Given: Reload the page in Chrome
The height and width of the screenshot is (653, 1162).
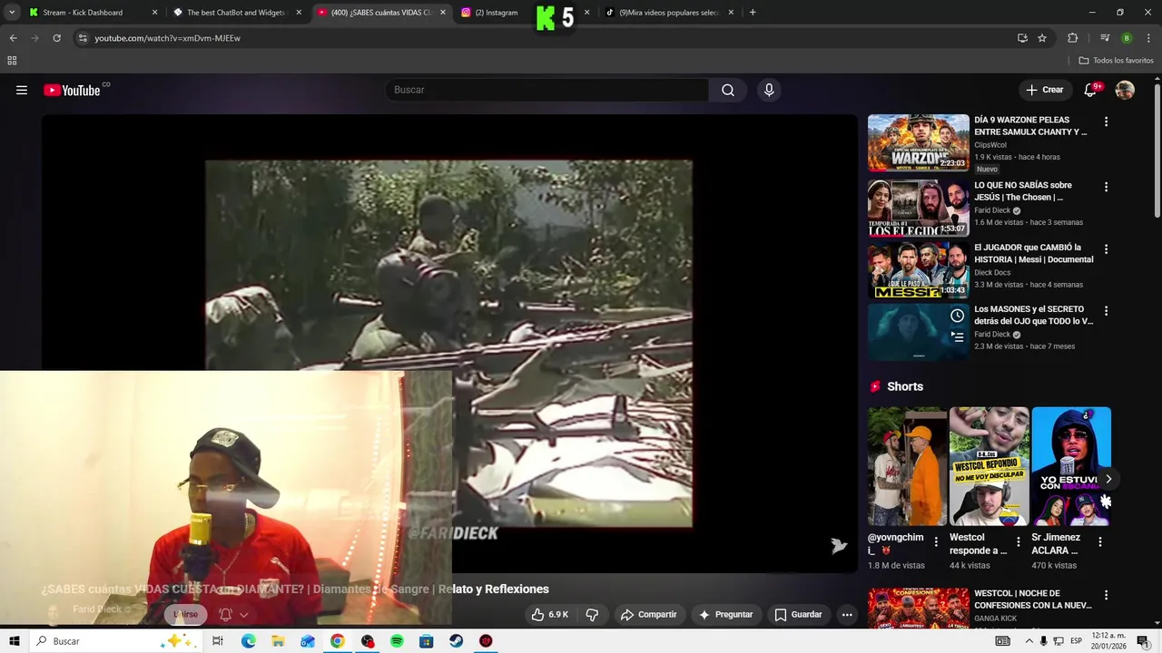Looking at the screenshot, I should tap(56, 38).
